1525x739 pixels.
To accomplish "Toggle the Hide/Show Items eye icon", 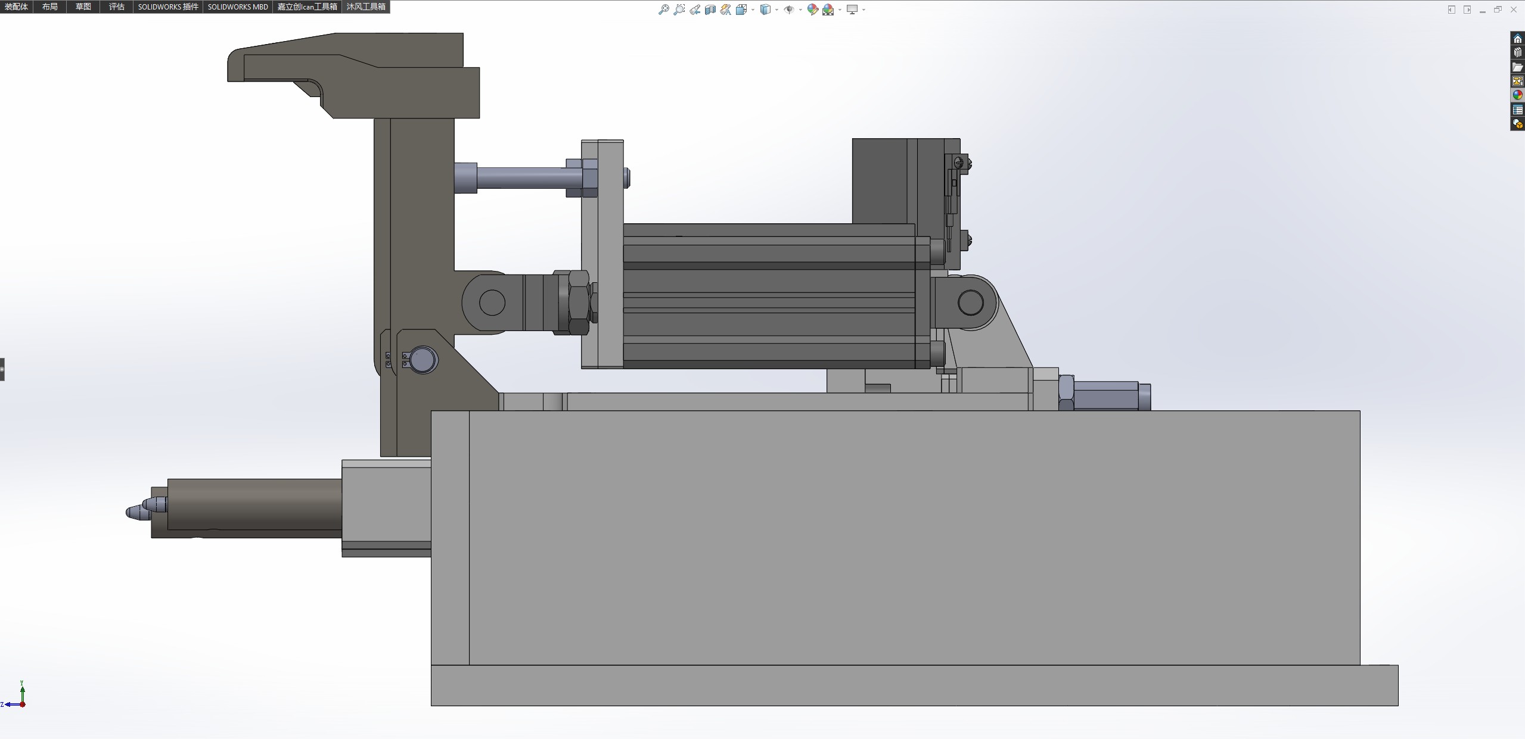I will point(789,10).
